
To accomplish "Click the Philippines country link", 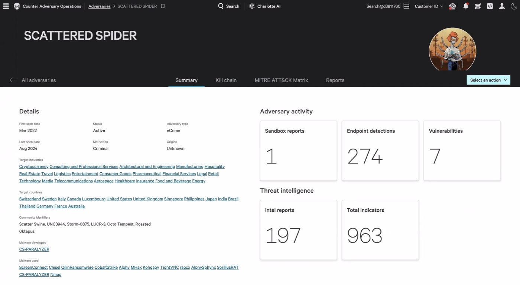I will (194, 199).
